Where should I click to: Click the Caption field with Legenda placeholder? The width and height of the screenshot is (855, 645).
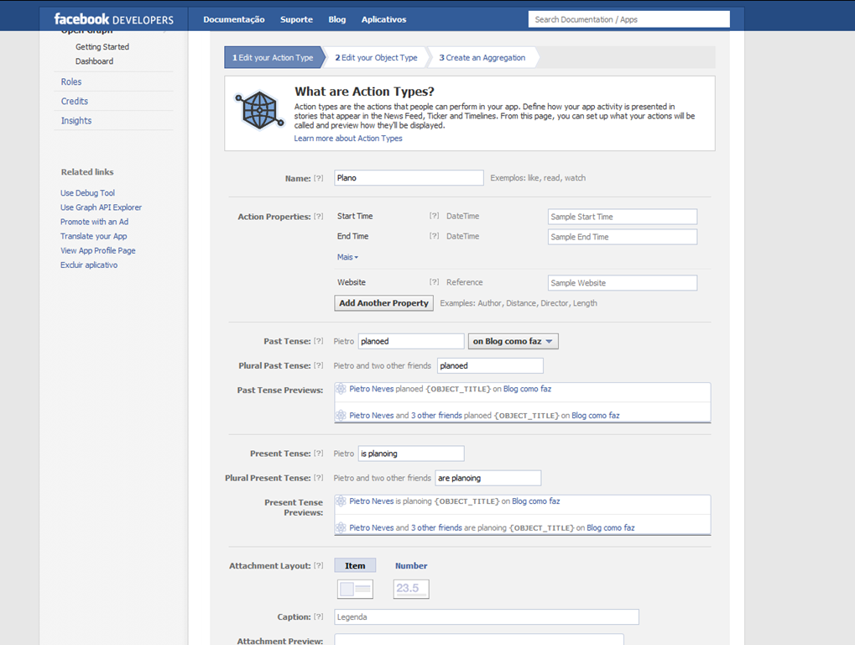click(x=487, y=616)
